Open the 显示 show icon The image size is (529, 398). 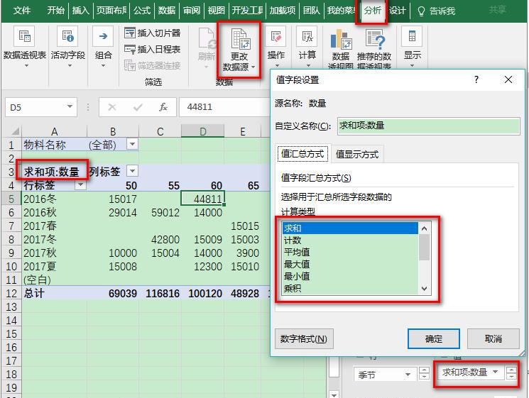(412, 36)
